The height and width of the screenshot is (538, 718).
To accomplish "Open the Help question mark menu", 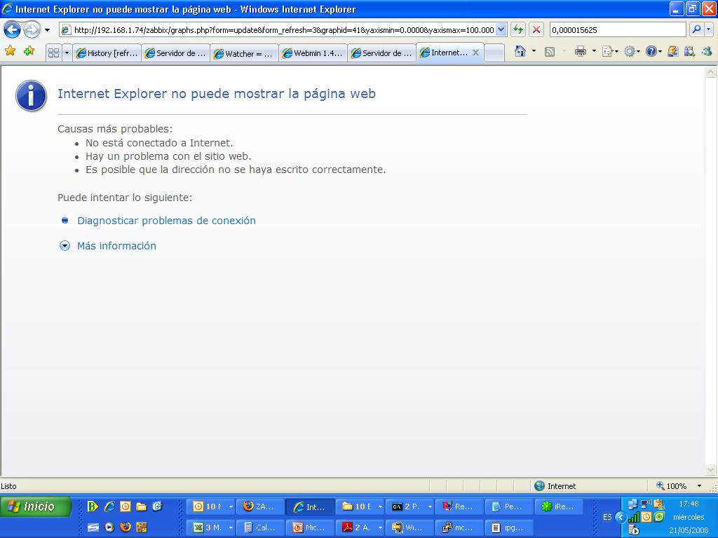I will 653,51.
